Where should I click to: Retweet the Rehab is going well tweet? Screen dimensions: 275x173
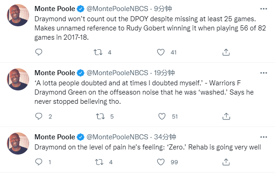[99, 162]
